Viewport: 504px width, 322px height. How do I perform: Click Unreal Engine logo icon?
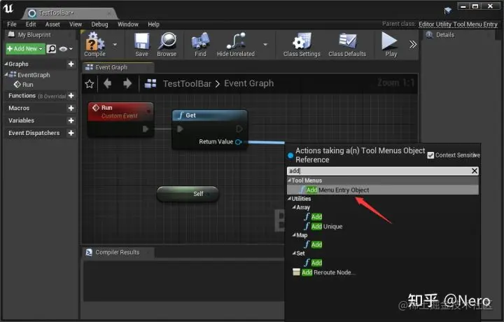click(x=8, y=8)
